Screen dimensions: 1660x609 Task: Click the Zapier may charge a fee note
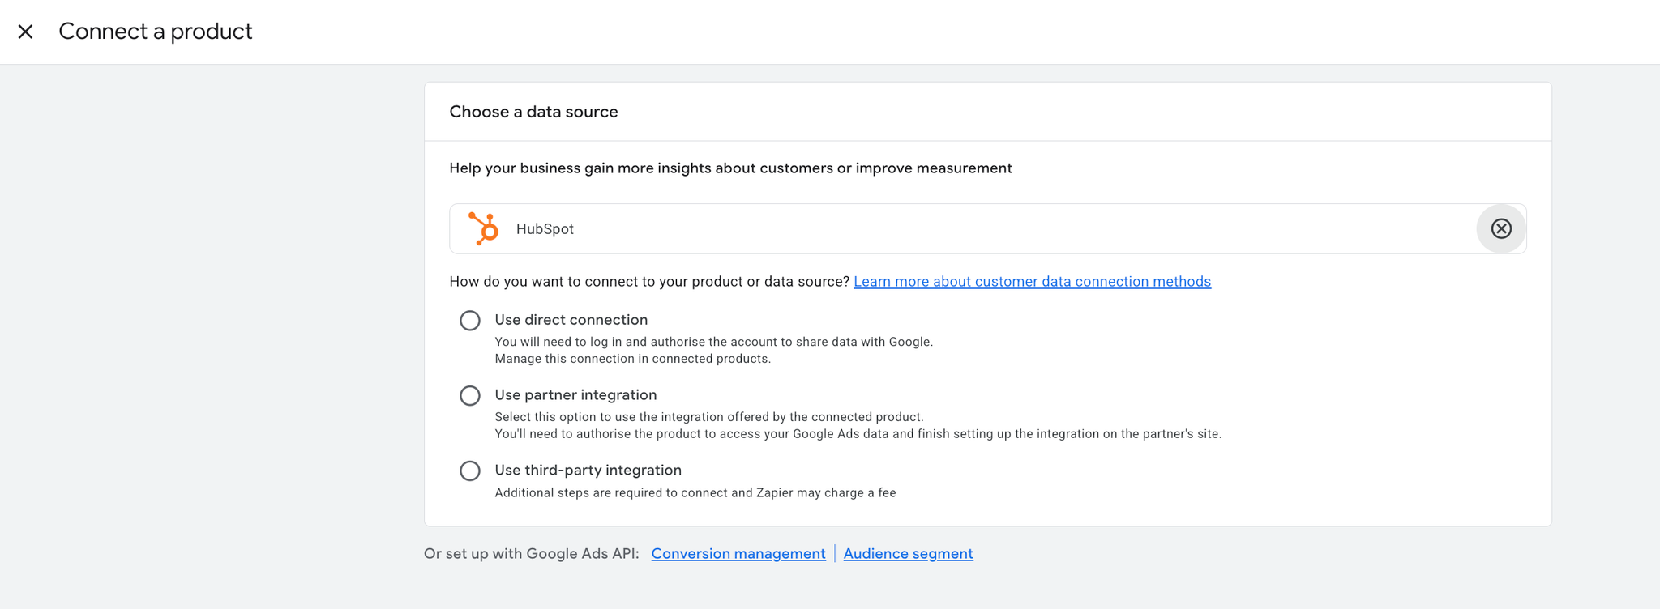point(695,492)
